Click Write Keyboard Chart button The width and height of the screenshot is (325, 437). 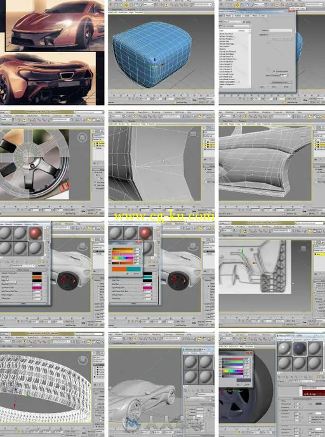(281, 82)
